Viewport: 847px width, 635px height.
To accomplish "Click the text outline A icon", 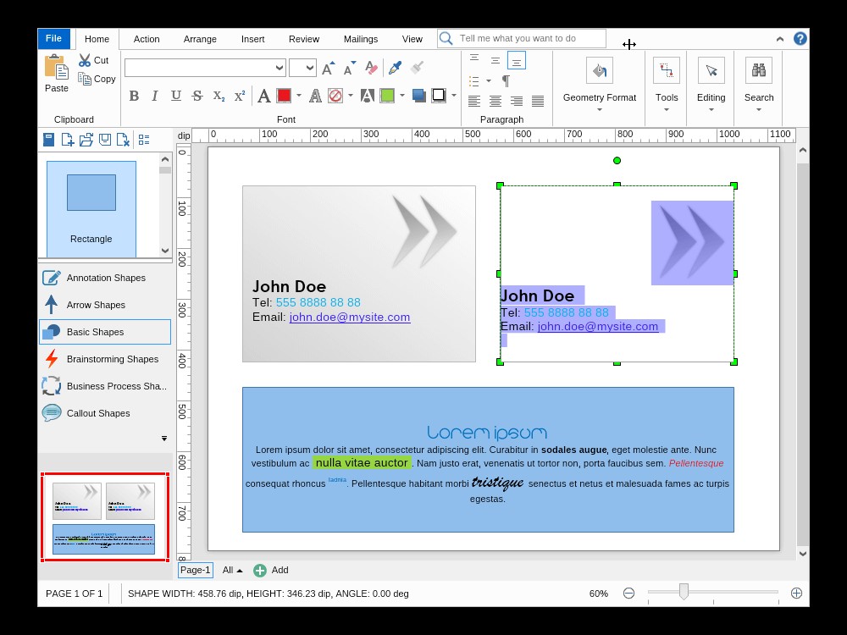I will 315,97.
